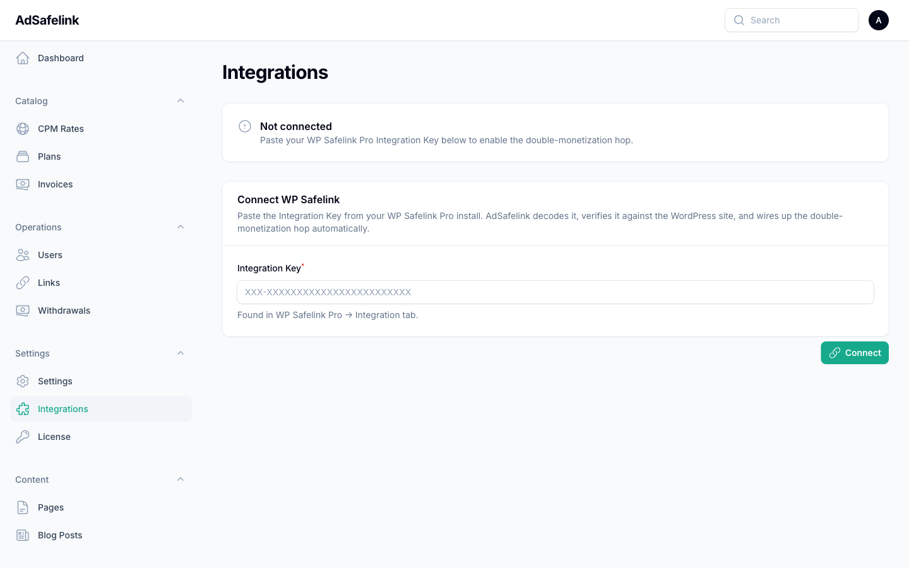The height and width of the screenshot is (568, 909).
Task: Click the Catalog section heading
Action: [32, 101]
